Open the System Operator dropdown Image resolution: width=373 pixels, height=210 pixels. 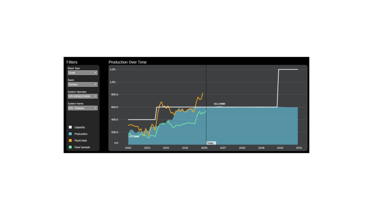[x=83, y=96]
